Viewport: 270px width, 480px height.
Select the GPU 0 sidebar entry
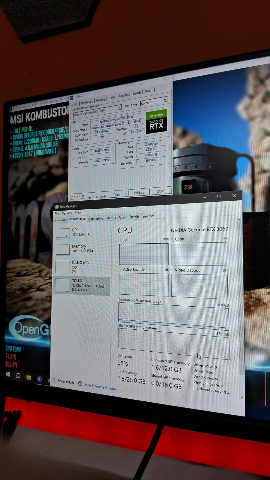82,285
